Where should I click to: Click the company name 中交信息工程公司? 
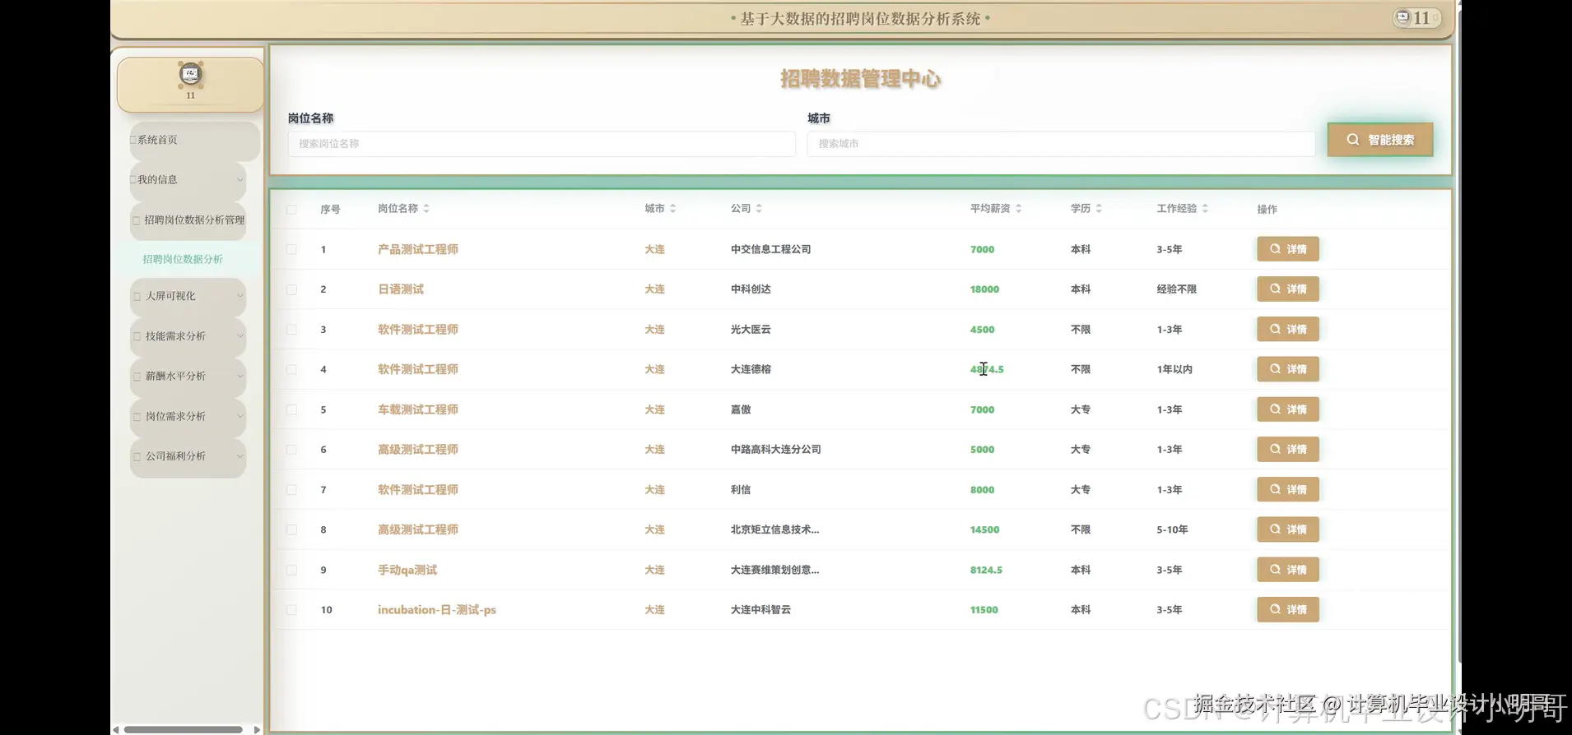(771, 249)
